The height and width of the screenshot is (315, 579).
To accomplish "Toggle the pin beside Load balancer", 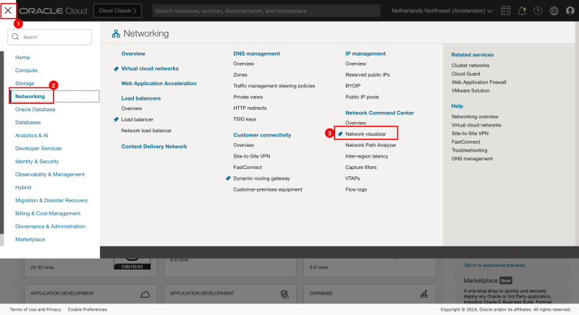I will pyautogui.click(x=116, y=119).
